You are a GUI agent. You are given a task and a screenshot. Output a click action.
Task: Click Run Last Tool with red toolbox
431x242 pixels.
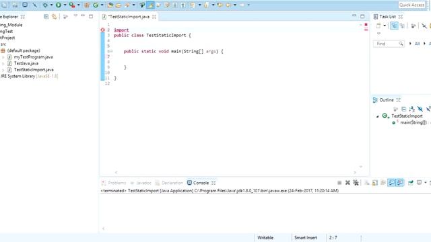pos(72,5)
